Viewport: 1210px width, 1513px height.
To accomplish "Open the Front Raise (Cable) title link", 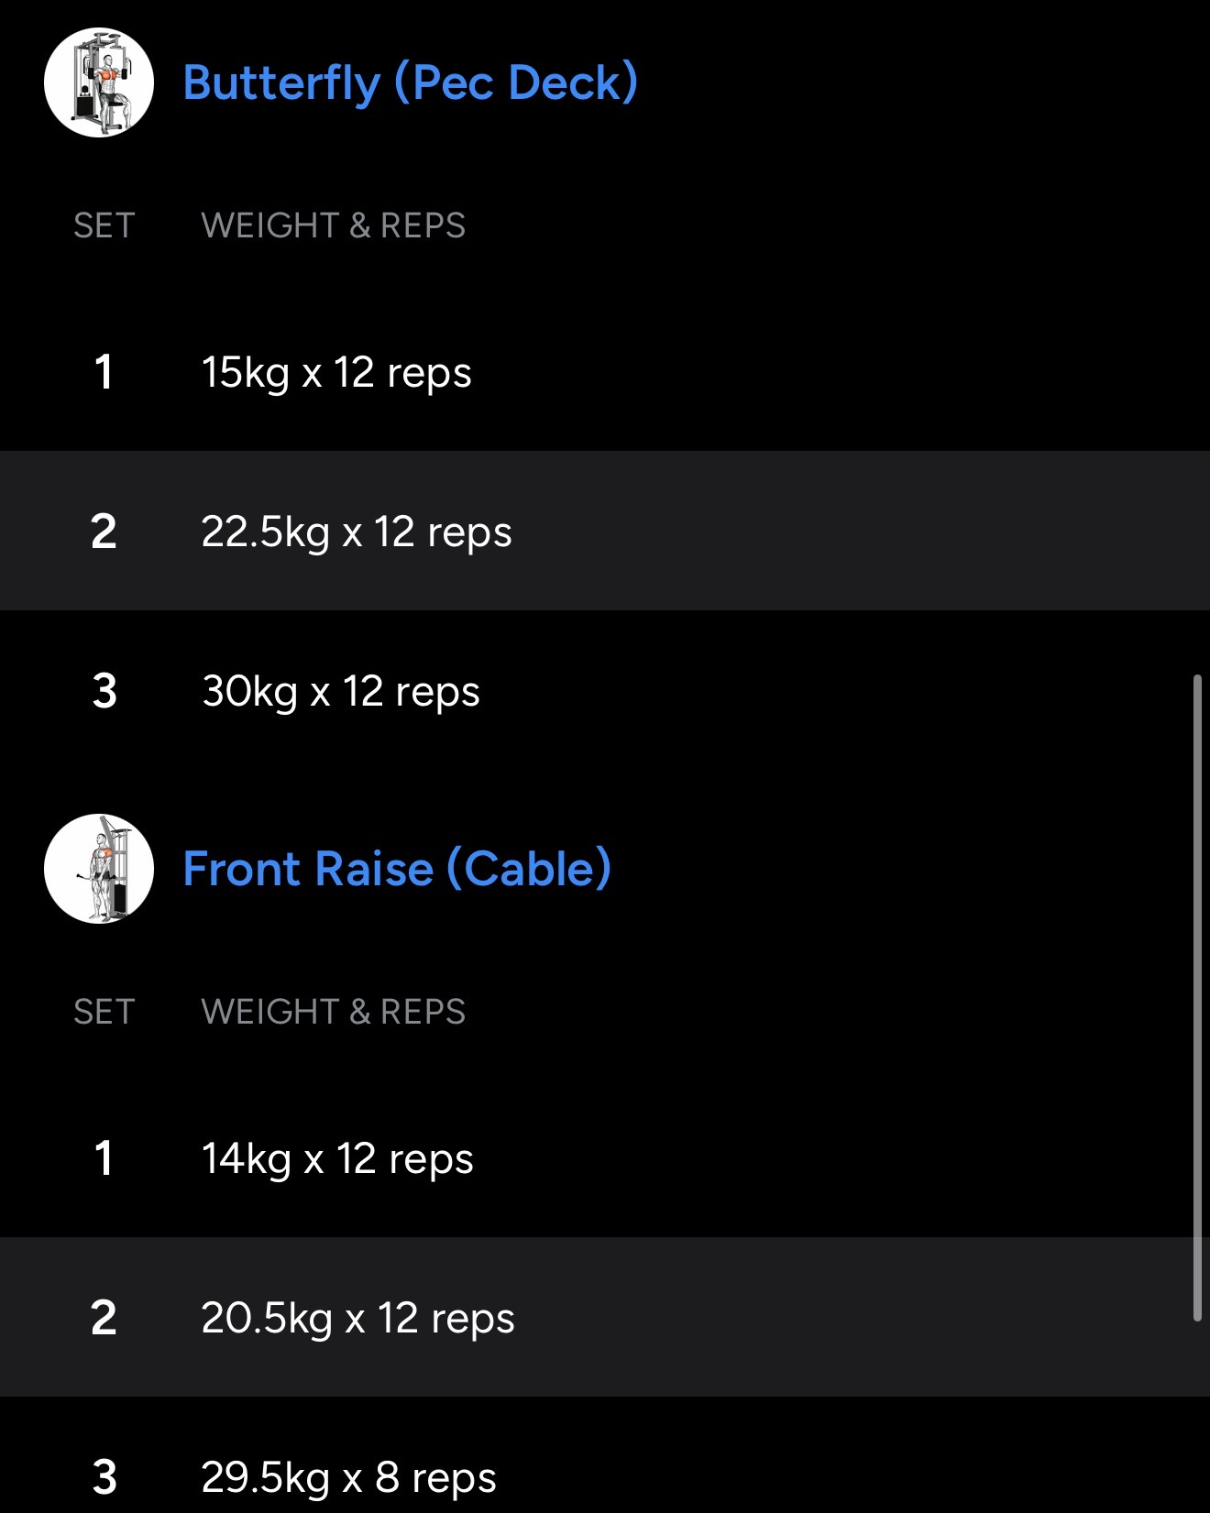I will [x=397, y=869].
